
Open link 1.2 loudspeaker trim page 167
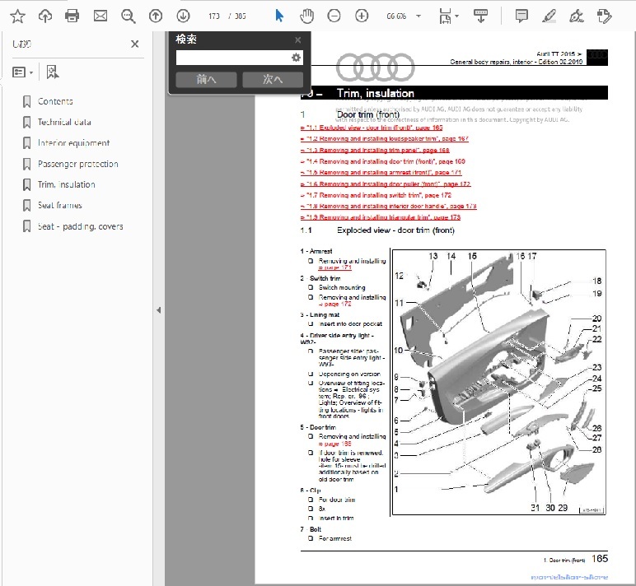[x=384, y=138]
